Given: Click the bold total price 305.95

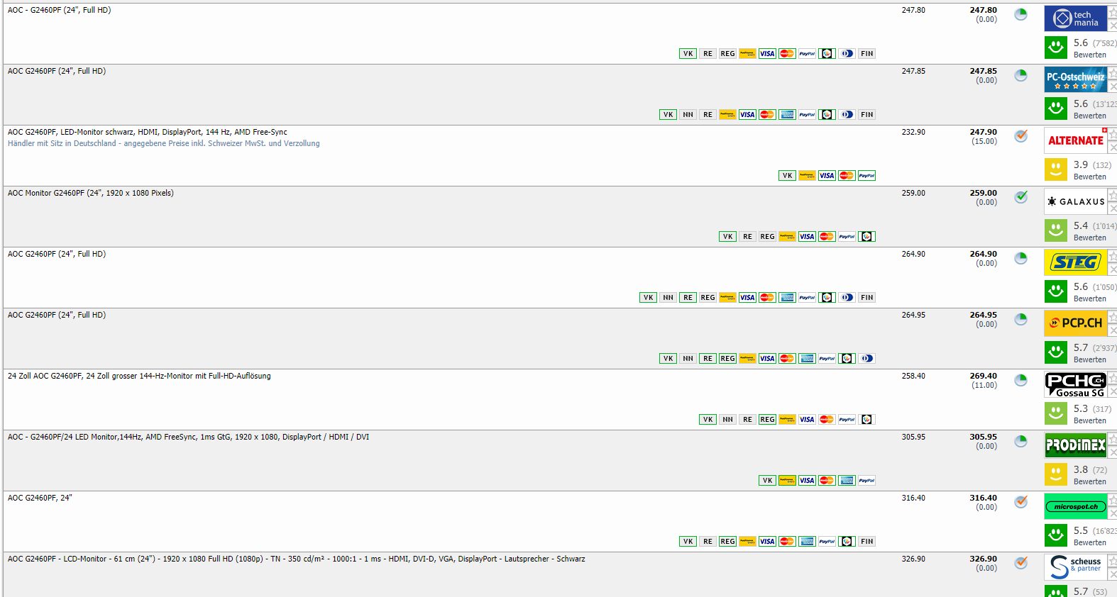Looking at the screenshot, I should point(983,437).
